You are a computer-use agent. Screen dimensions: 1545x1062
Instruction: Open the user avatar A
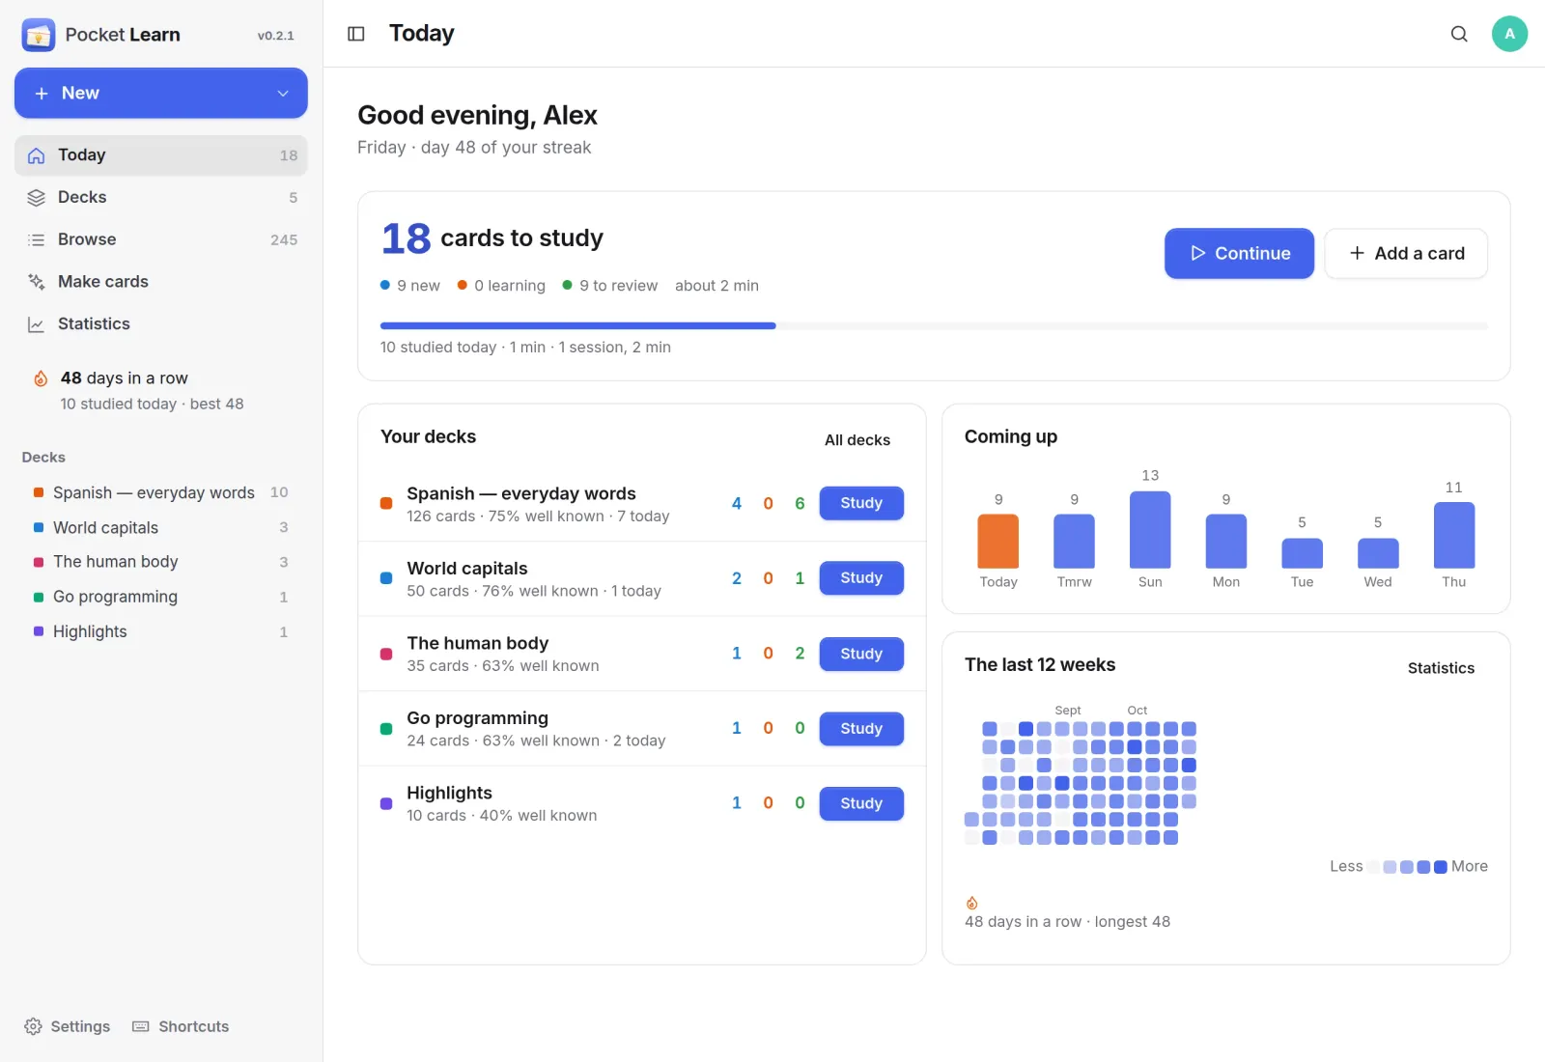coord(1509,34)
